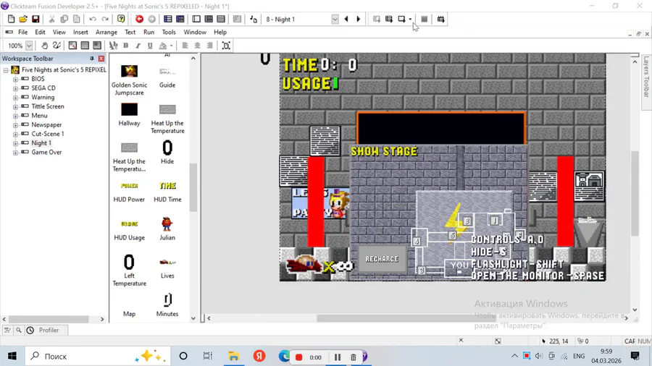Collapse the Five Nights at Sonic's 5 root node
This screenshot has height=366, width=652.
(x=6, y=70)
